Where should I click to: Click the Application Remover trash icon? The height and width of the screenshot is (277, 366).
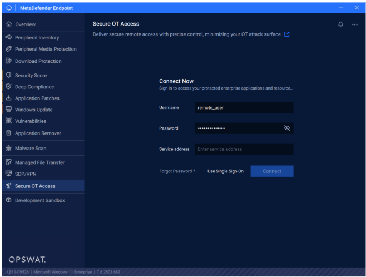tap(9, 133)
